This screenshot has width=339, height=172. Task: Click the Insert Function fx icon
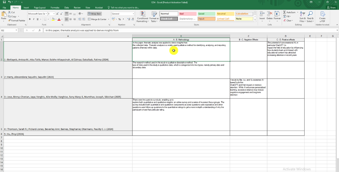40,30
